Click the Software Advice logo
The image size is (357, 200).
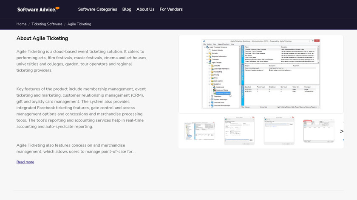pyautogui.click(x=38, y=9)
